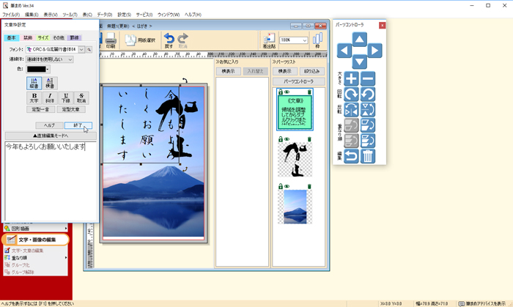
Task: Toggle eye visibility on Mt. Fuji image part
Action: [287, 187]
